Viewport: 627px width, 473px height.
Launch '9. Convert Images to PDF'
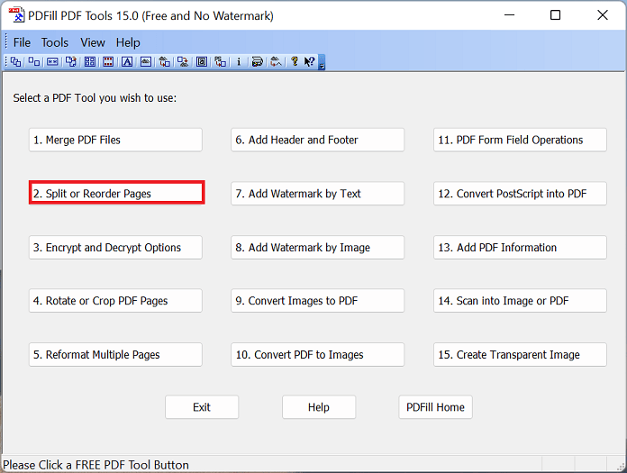tap(317, 301)
